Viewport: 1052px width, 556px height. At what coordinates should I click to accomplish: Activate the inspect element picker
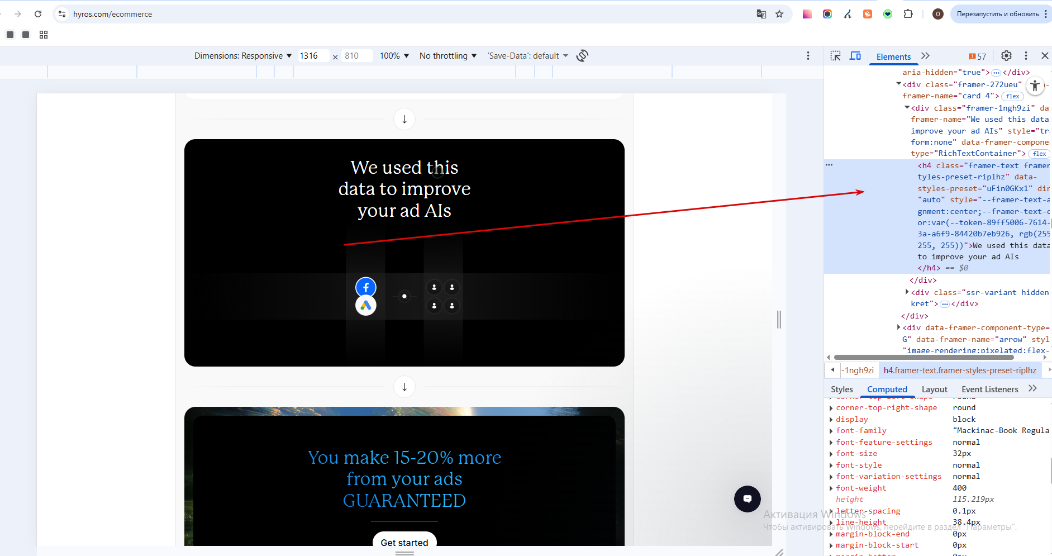(836, 56)
